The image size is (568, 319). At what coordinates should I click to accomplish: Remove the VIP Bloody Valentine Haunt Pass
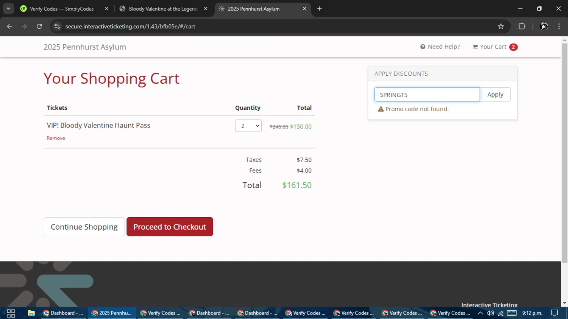(56, 138)
